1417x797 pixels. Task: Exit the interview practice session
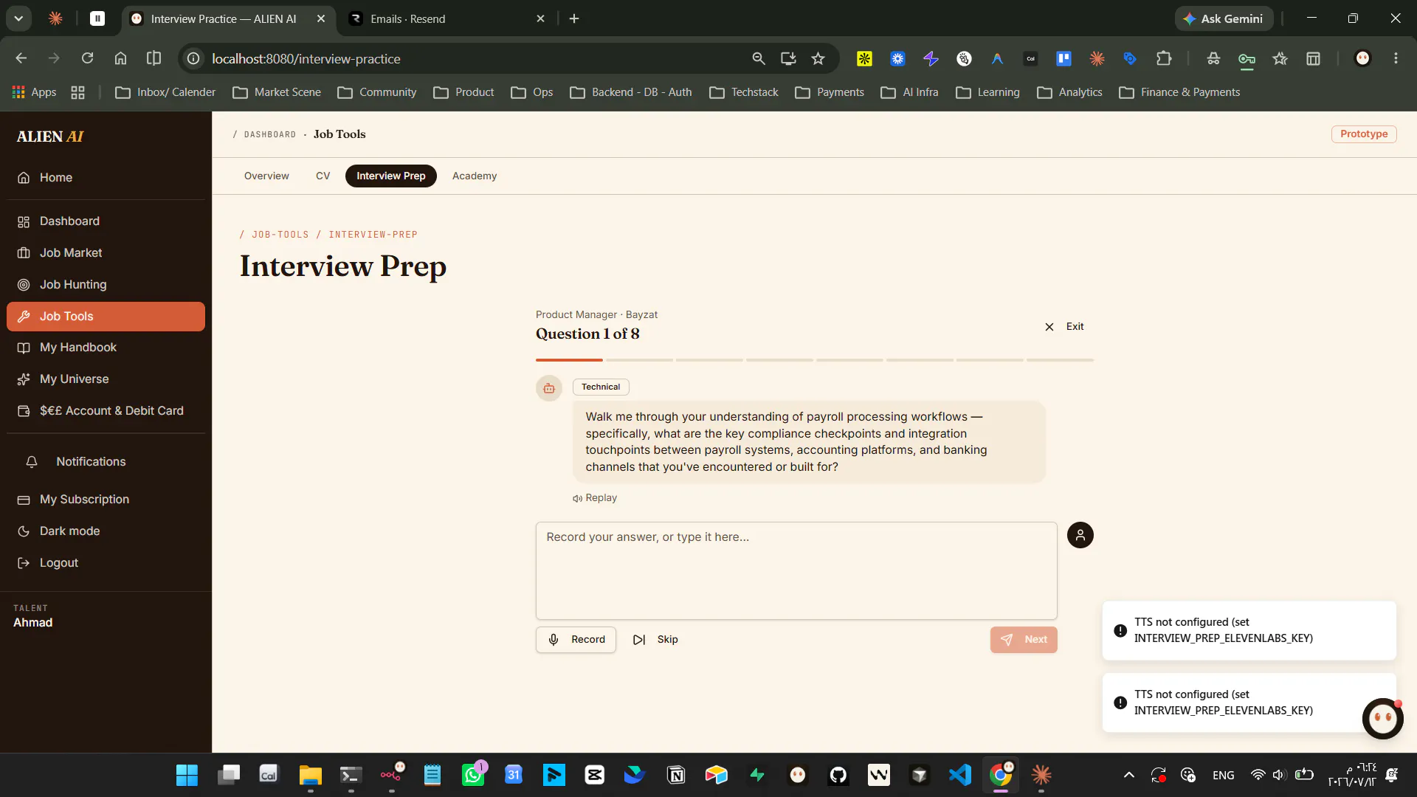pyautogui.click(x=1064, y=327)
